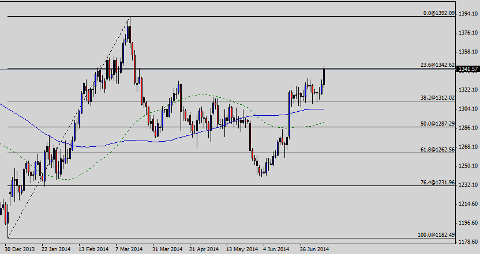480x254 pixels.
Task: Select the 23.6@1342.62 Fibonacci retracement label
Action: 438,65
